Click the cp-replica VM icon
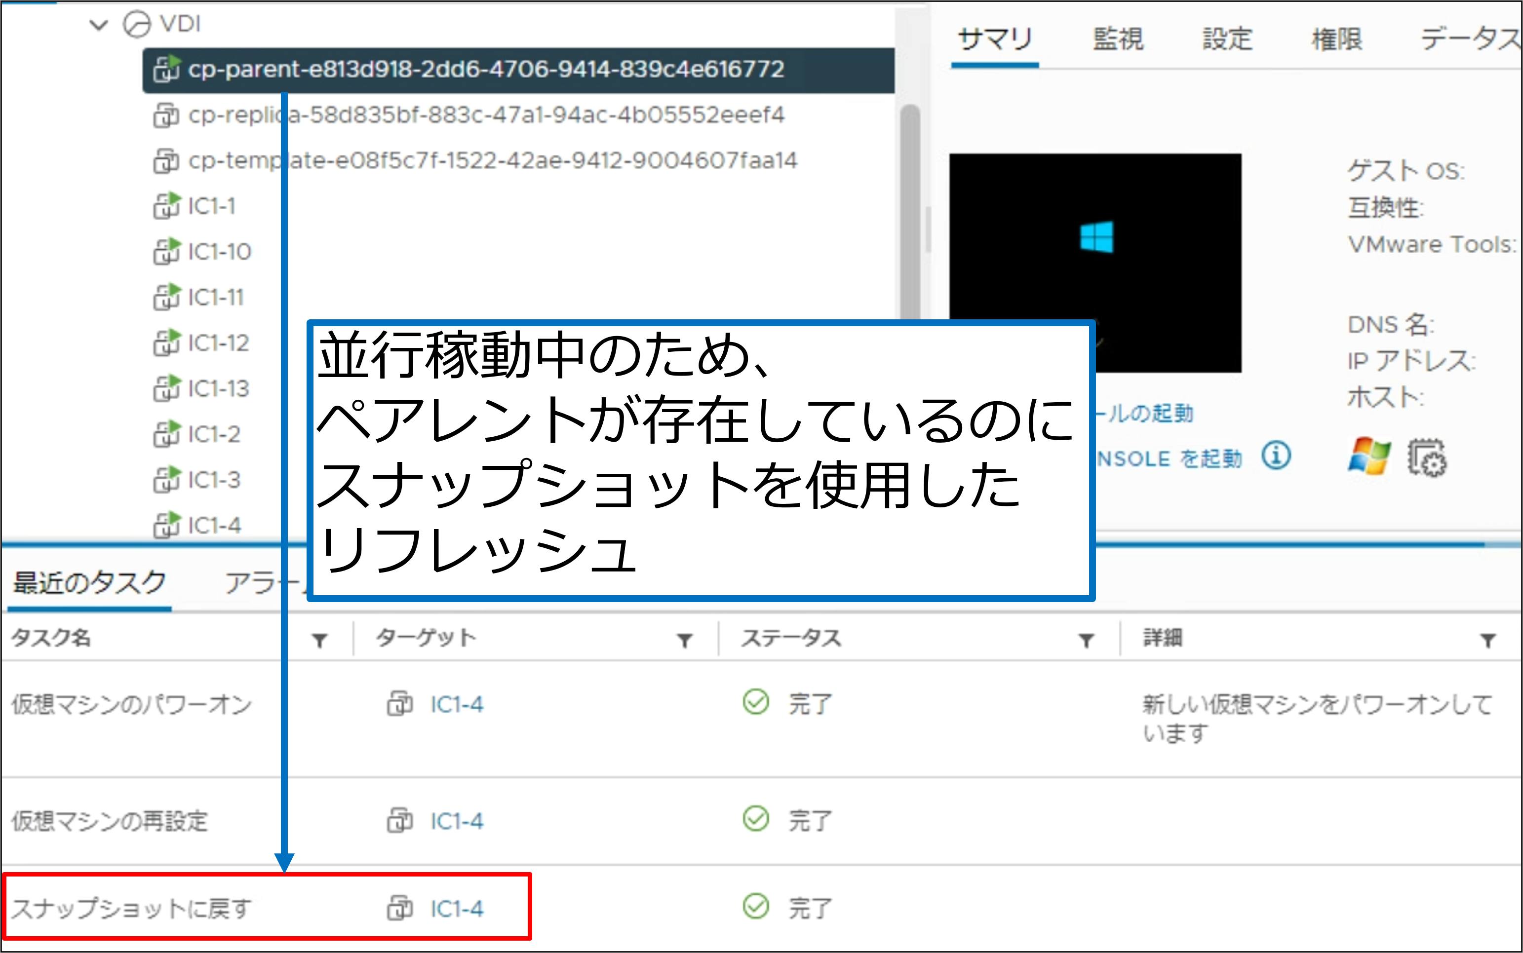 [166, 115]
